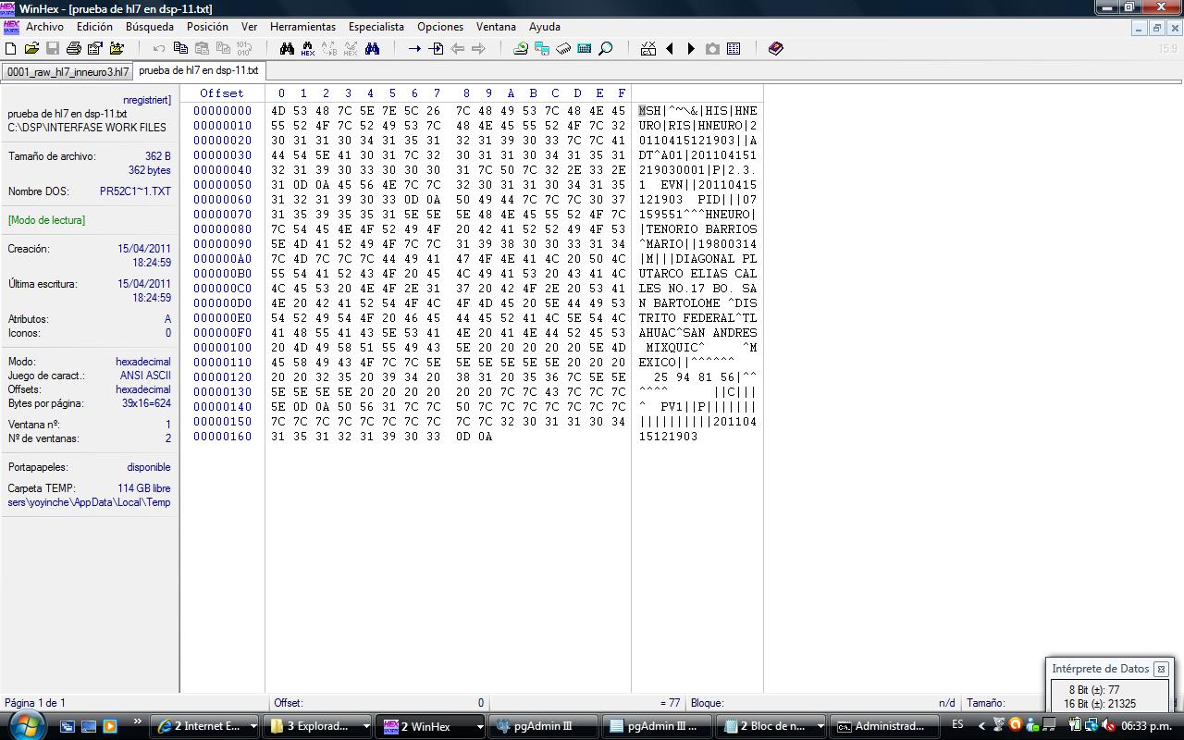Select the 'prueba de hl7 en dsp-11.txt' tab
Screen dimensions: 1184x740
tap(199, 70)
